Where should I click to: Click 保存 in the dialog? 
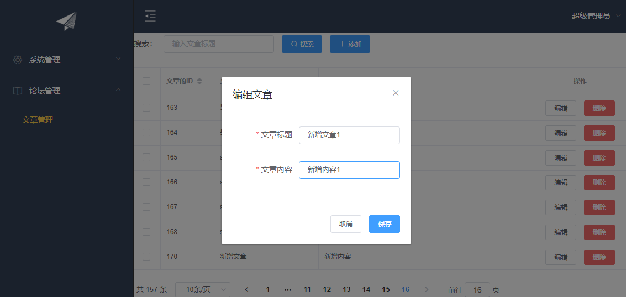(x=385, y=224)
